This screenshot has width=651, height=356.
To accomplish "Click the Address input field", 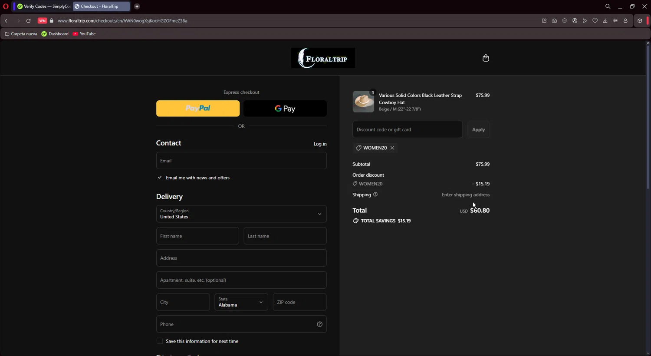I will (x=241, y=258).
